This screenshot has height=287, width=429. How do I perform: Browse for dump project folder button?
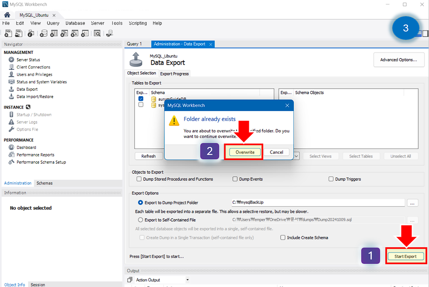(x=412, y=203)
